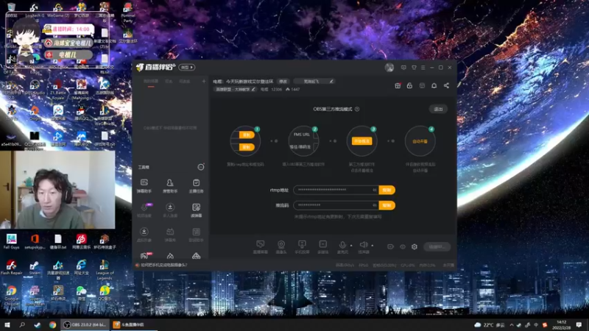The width and height of the screenshot is (589, 331).
Task: Open the gift box icon with red dot
Action: pyautogui.click(x=398, y=85)
